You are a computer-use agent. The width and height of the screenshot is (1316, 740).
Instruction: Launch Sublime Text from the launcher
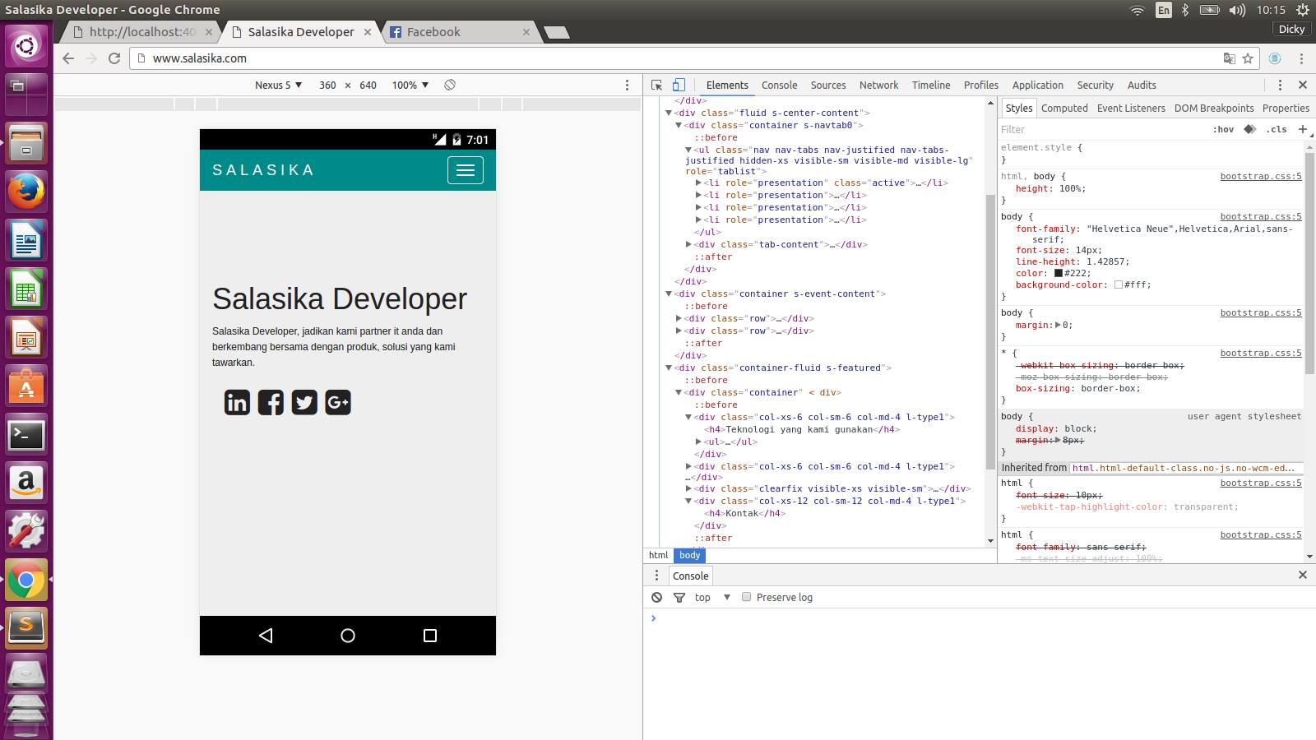pyautogui.click(x=26, y=628)
